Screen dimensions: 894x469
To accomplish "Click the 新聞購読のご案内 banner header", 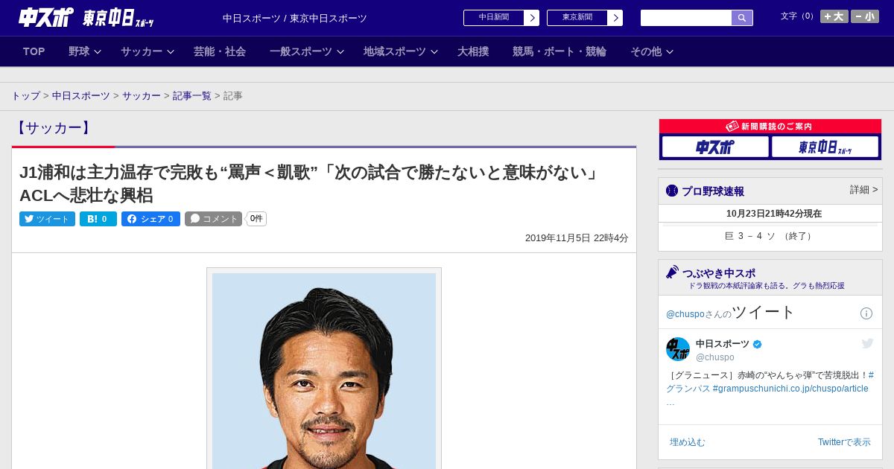I will pos(770,127).
